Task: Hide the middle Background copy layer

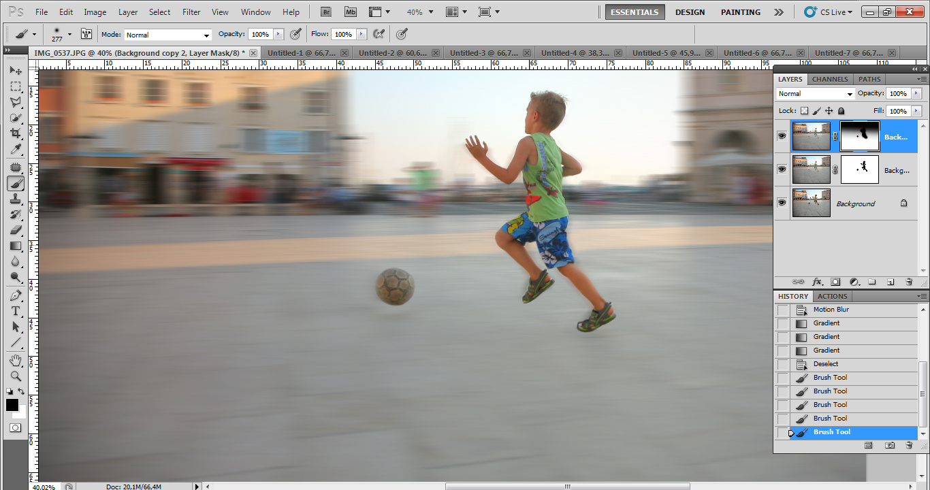Action: click(x=782, y=169)
